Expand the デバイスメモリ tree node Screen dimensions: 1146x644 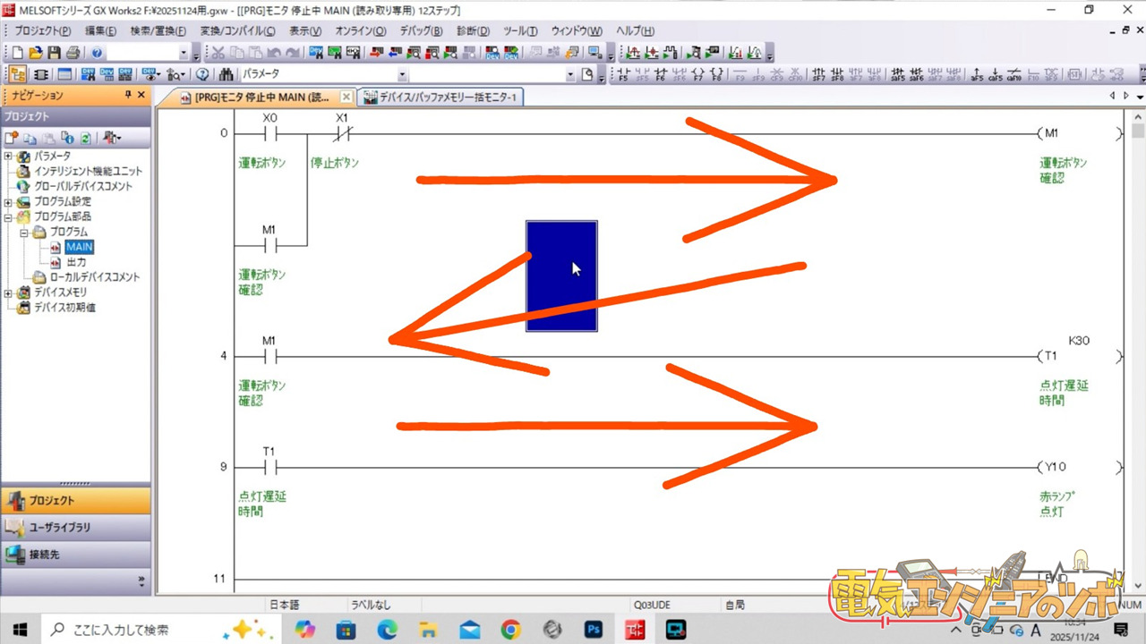[x=8, y=292]
